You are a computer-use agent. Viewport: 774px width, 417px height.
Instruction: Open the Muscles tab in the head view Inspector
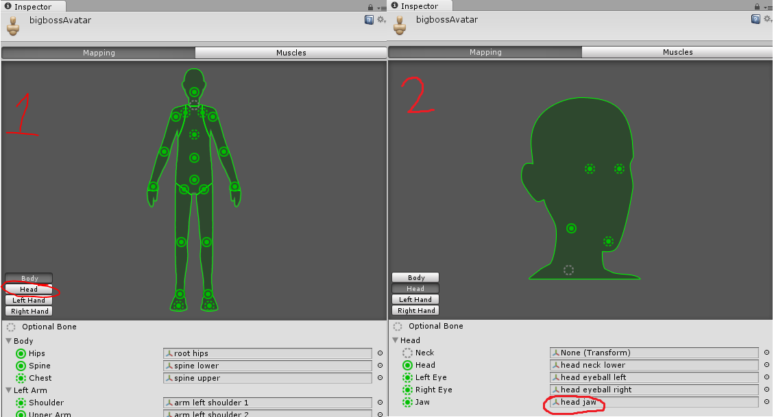[677, 53]
